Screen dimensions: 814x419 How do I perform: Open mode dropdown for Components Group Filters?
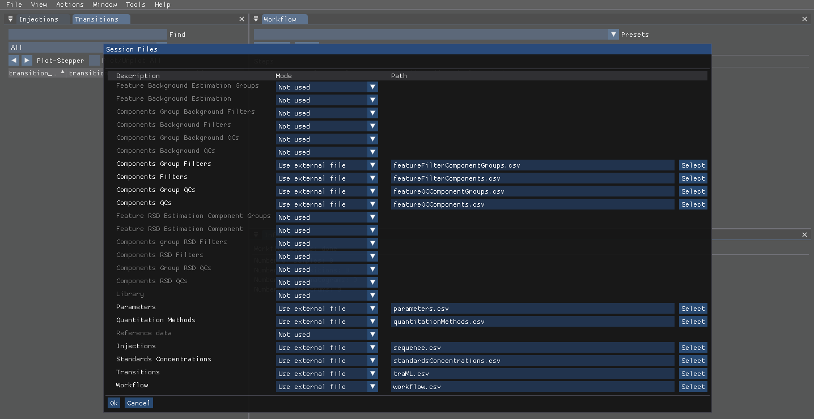click(327, 165)
